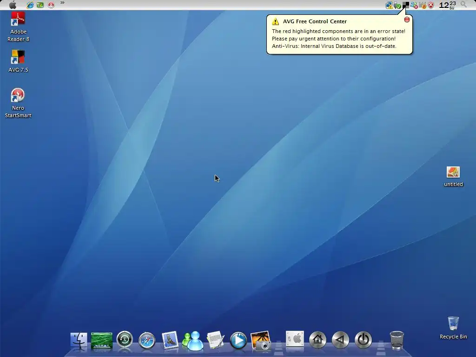Click the metallic home button in dock
This screenshot has width=476, height=357.
[x=317, y=339]
